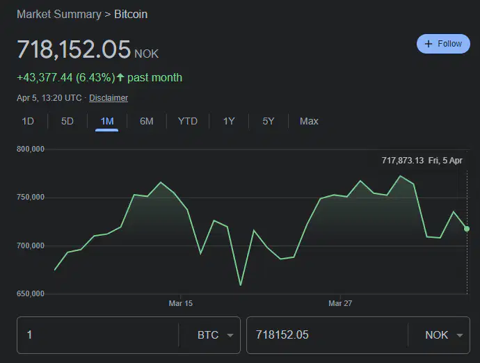The height and width of the screenshot is (363, 480).
Task: Switch to the 1D range tab
Action: click(x=28, y=121)
